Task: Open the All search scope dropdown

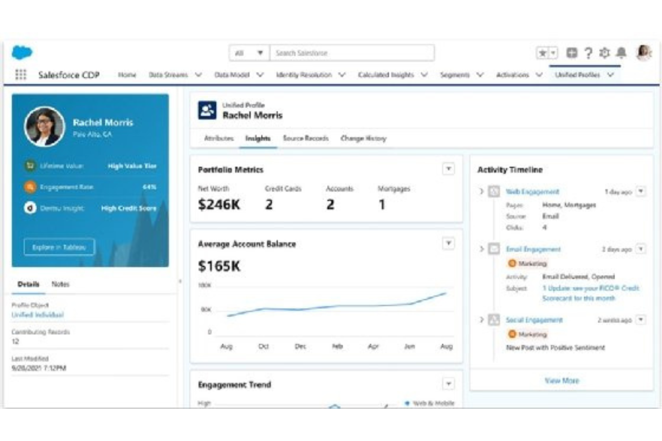Action: point(249,53)
